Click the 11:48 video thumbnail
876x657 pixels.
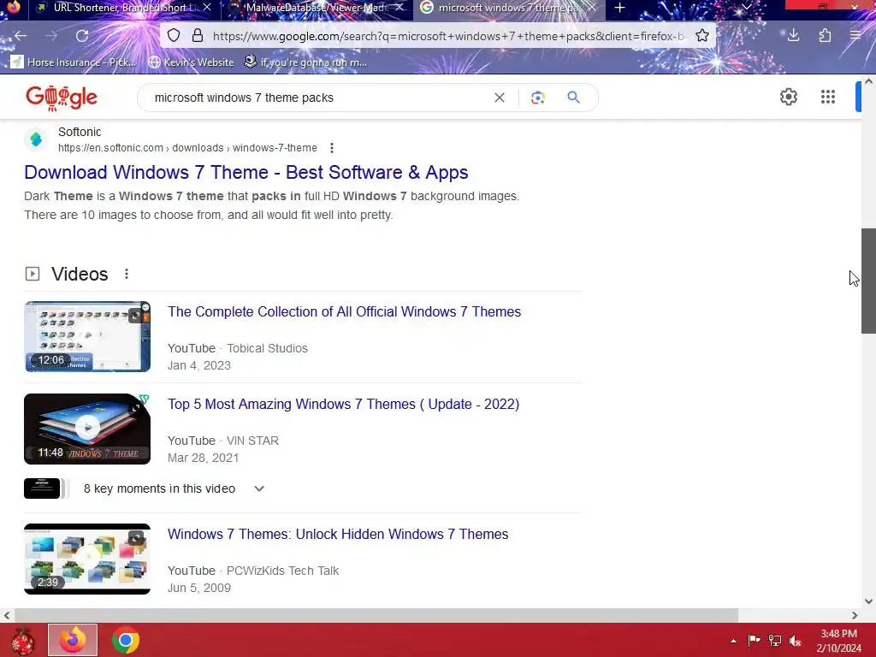click(87, 429)
